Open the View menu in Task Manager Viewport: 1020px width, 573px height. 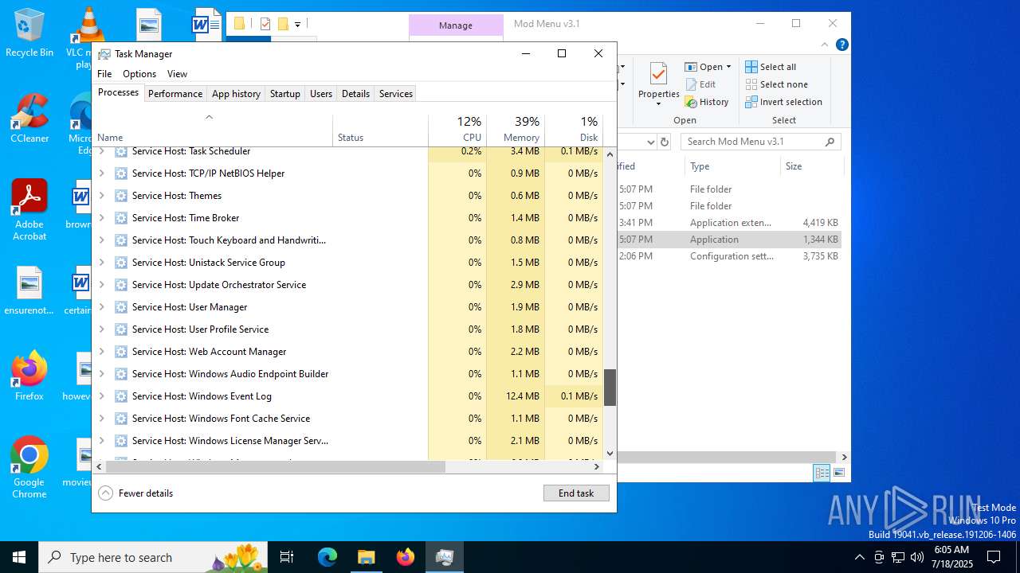(x=177, y=74)
